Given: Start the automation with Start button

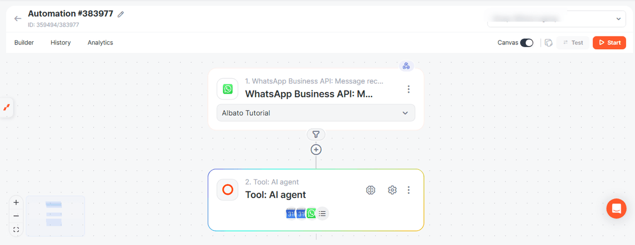Looking at the screenshot, I should coord(609,43).
